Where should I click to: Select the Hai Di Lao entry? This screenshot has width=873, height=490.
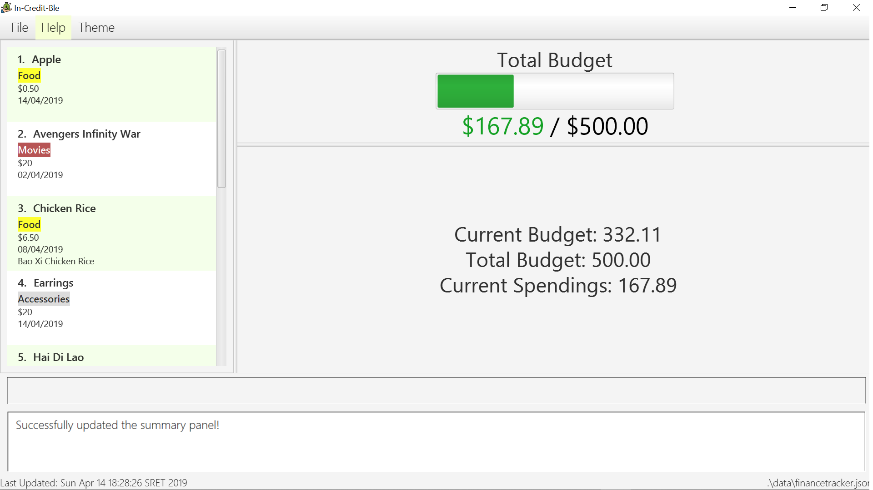[111, 356]
